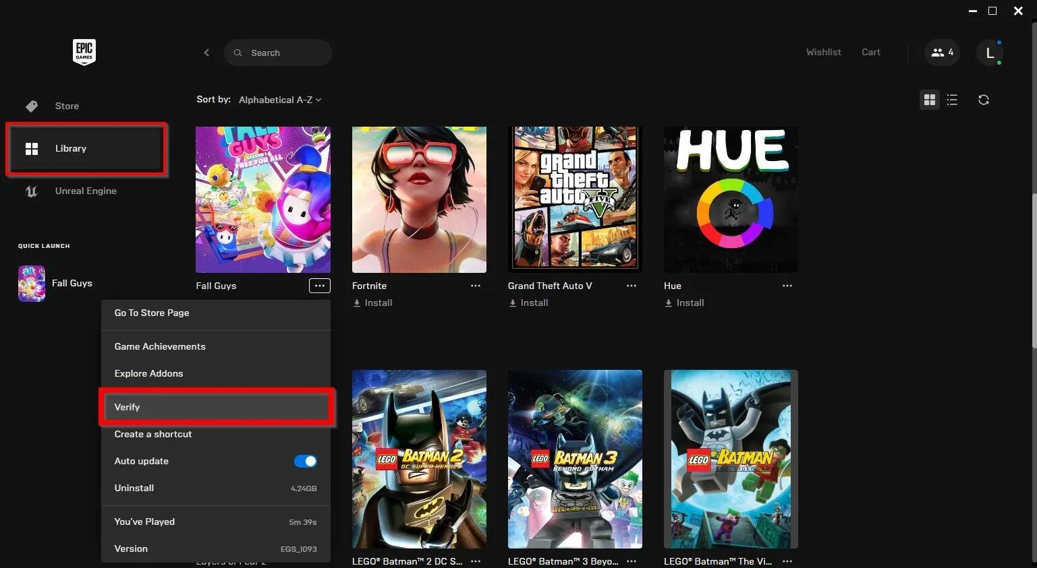
Task: Click the Fortnite title text
Action: coord(369,286)
